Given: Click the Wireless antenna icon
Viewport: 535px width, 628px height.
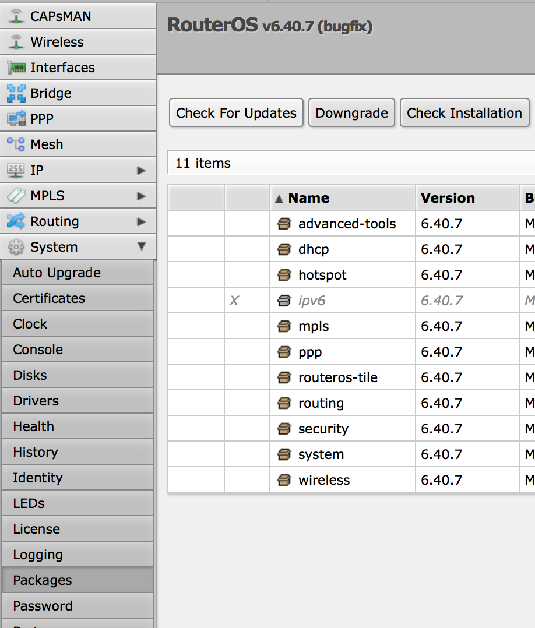Looking at the screenshot, I should point(16,42).
